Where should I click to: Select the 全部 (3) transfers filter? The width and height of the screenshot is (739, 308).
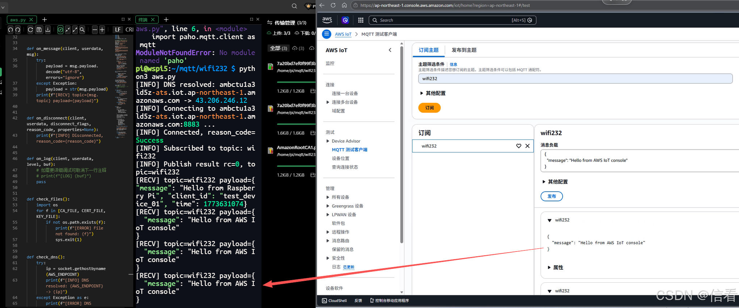(x=278, y=48)
